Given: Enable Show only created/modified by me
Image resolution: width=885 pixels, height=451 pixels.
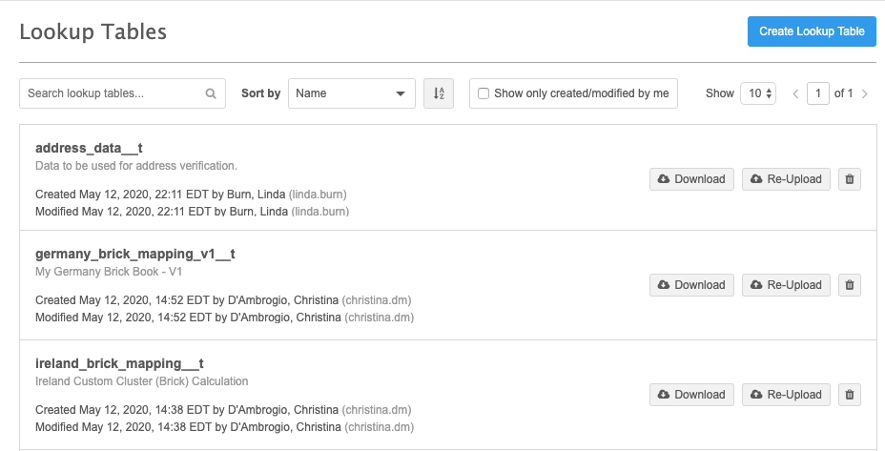Looking at the screenshot, I should (484, 93).
